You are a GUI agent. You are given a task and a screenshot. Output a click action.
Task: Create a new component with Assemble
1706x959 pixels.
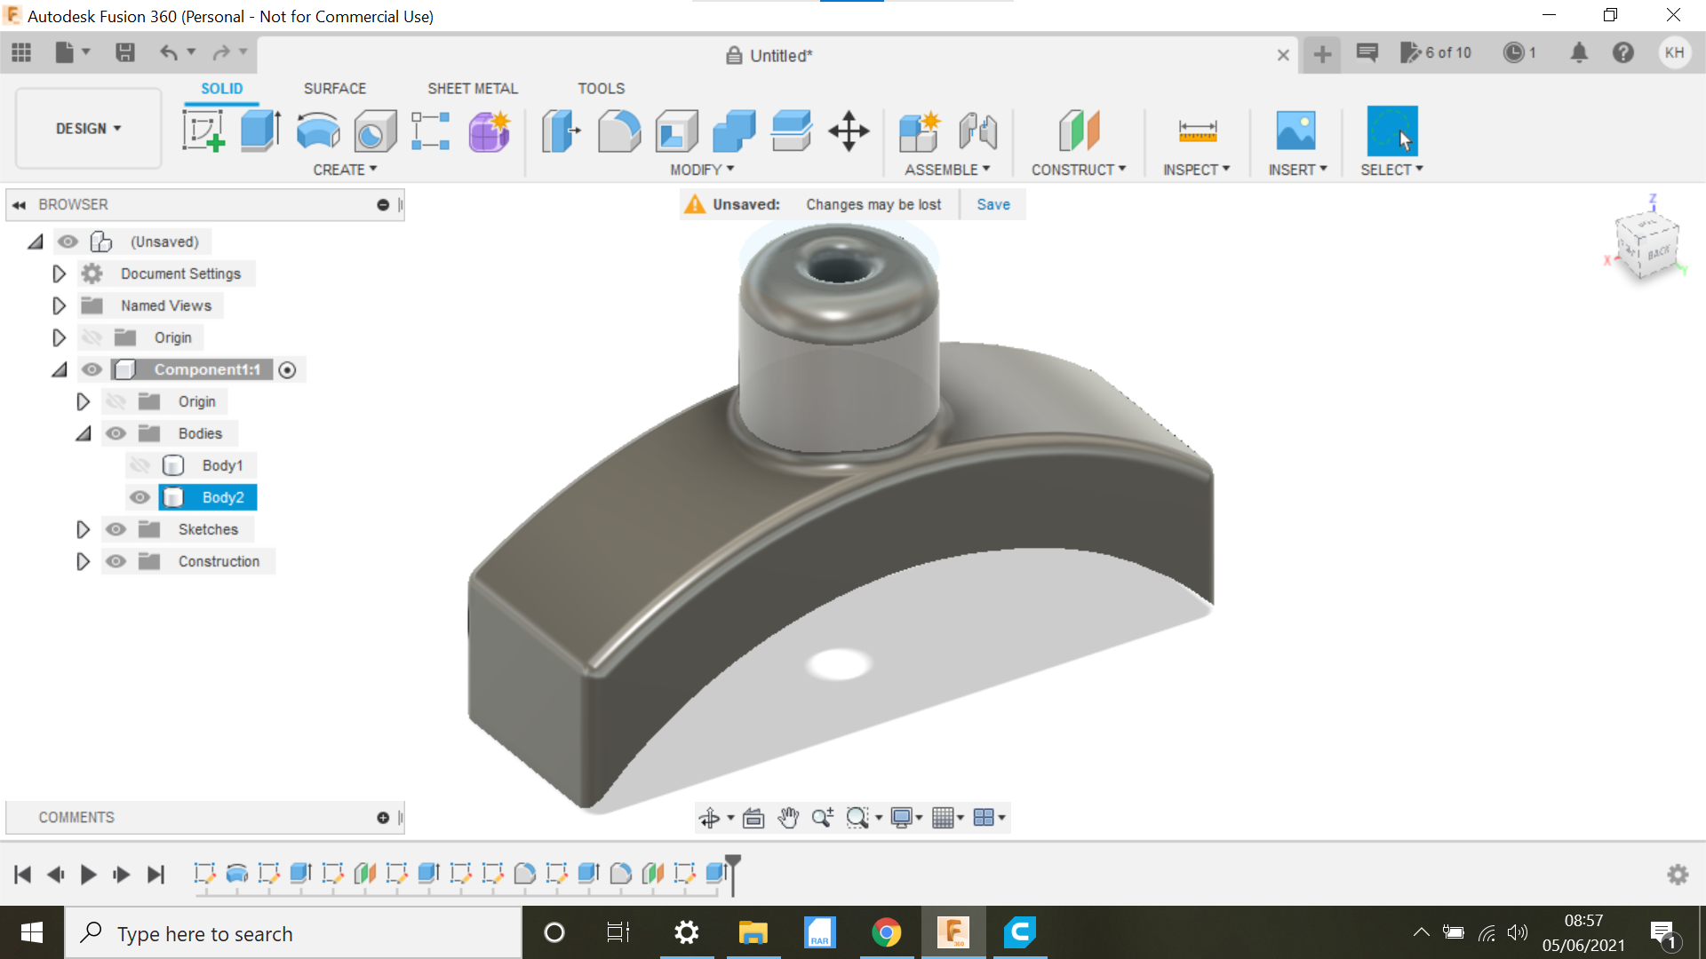[x=920, y=131]
